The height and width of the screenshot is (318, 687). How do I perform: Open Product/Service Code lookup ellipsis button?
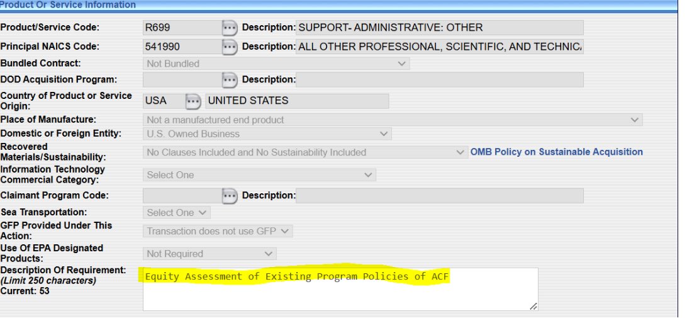(230, 28)
